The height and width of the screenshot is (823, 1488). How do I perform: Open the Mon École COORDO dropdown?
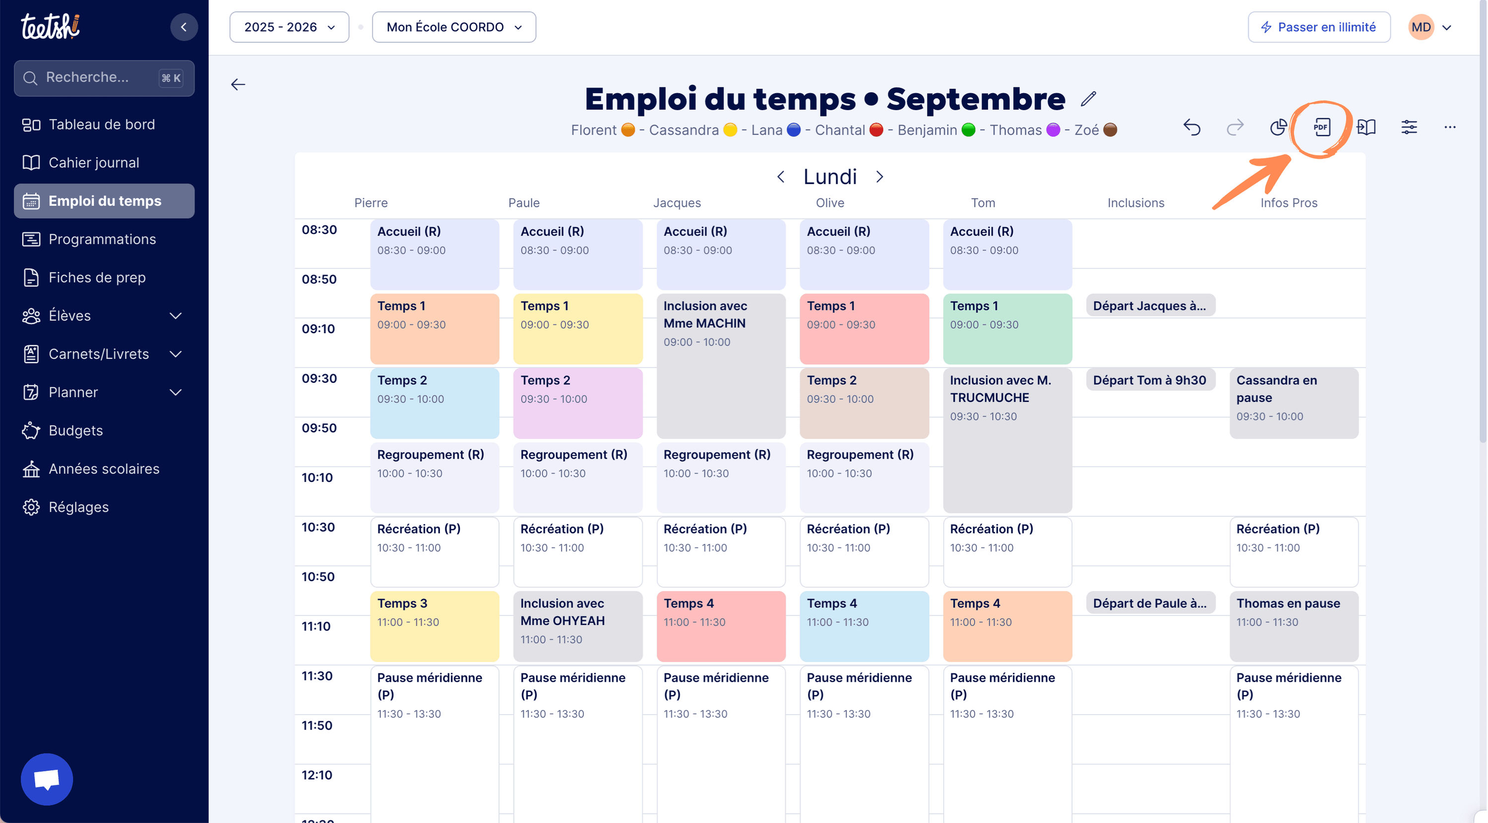[x=453, y=27]
